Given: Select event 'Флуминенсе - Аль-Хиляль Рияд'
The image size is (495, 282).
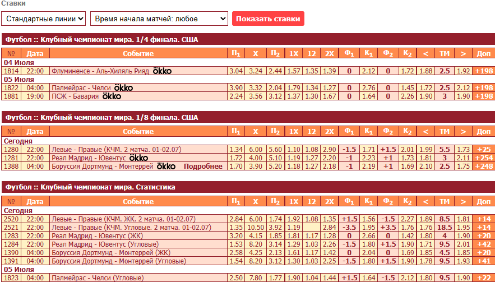Looking at the screenshot, I should click(x=100, y=71).
